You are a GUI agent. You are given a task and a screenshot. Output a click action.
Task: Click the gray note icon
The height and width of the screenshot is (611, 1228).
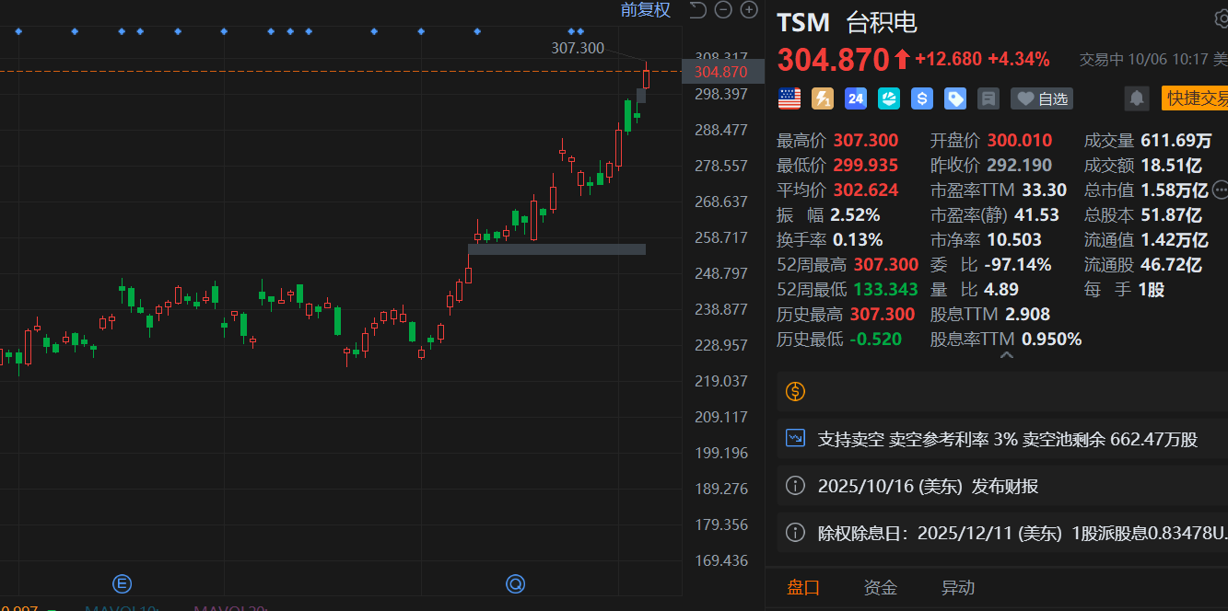988,98
